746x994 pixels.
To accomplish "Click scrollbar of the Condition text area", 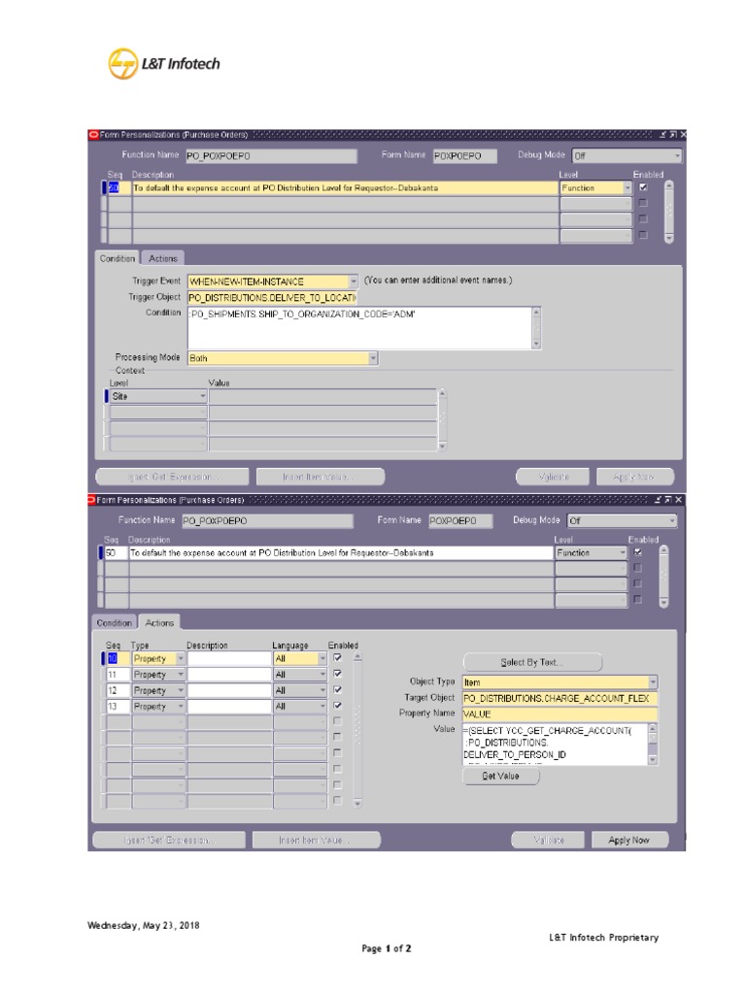I will click(536, 328).
